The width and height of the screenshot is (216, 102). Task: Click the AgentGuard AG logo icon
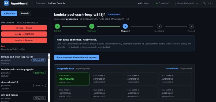pos(6,3)
